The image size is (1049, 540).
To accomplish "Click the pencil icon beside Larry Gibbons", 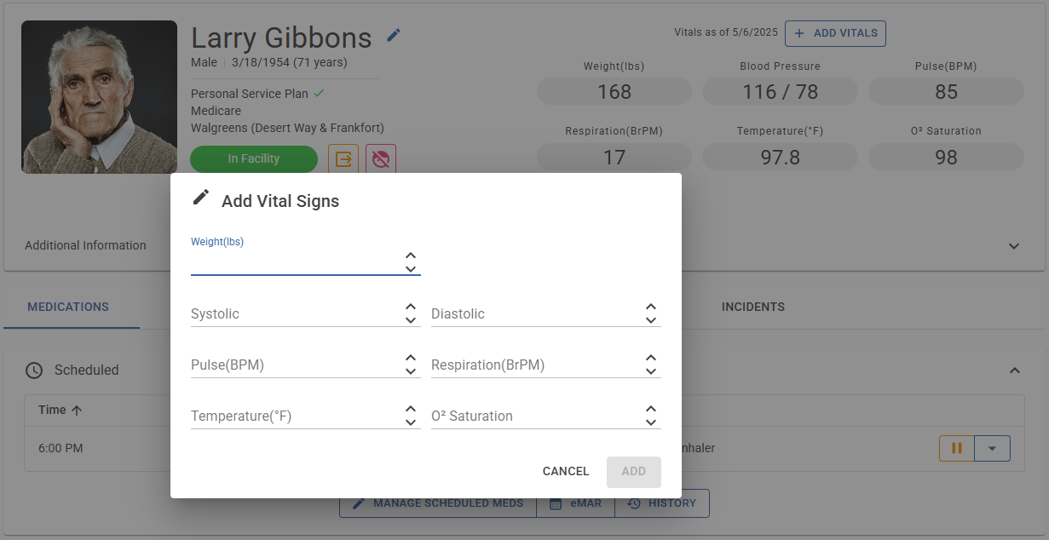I will click(x=393, y=35).
